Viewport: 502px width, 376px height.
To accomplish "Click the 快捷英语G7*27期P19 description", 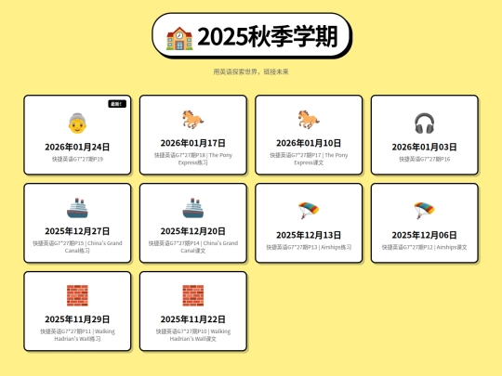I will [77, 159].
